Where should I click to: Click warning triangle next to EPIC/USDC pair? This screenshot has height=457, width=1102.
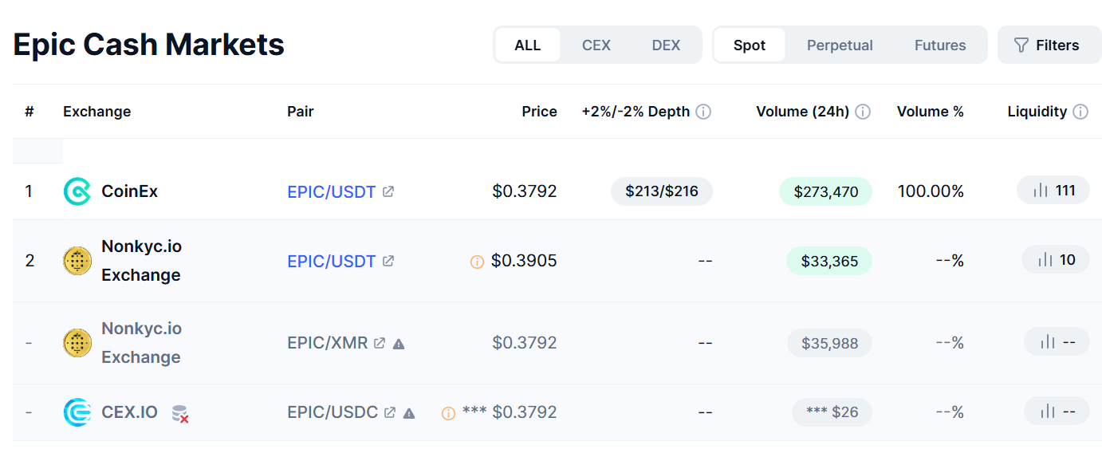click(x=409, y=413)
